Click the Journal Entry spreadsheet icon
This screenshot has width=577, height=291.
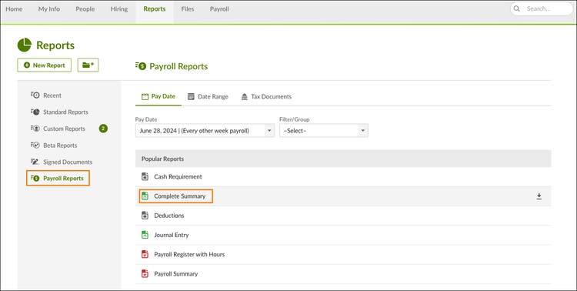[x=145, y=235]
